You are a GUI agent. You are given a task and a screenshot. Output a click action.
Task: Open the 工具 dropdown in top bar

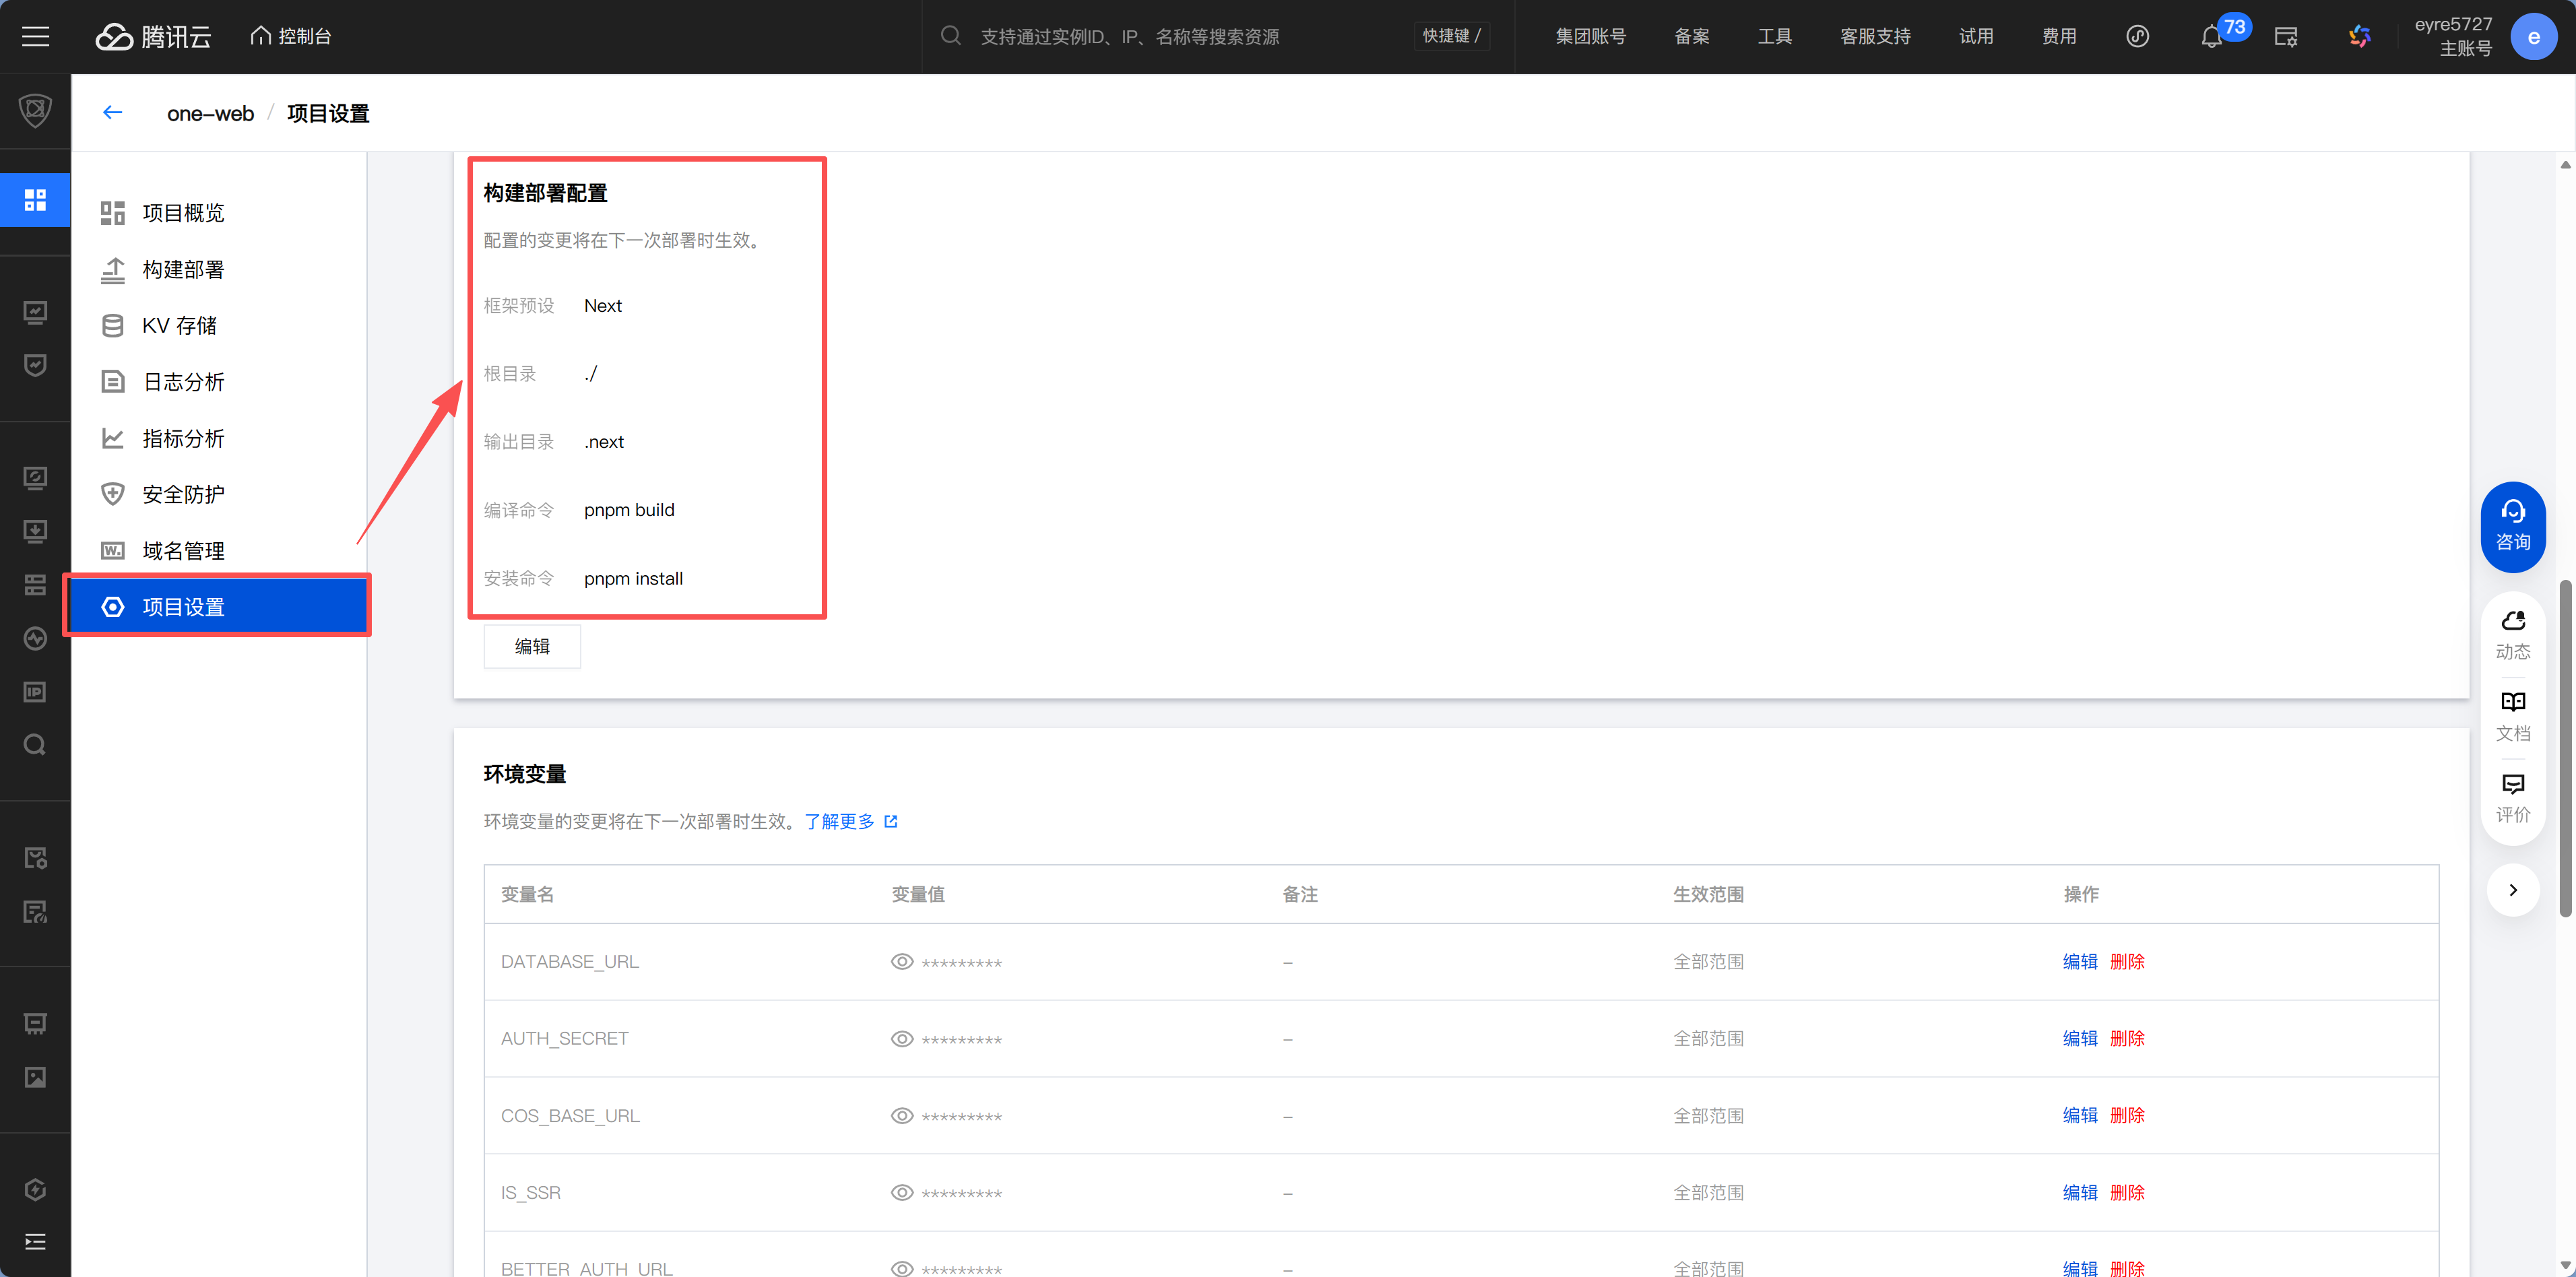point(1774,37)
